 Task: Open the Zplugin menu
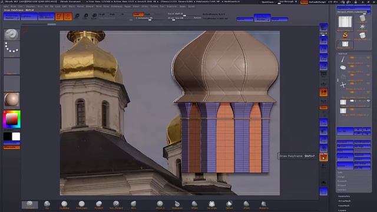tap(183, 6)
